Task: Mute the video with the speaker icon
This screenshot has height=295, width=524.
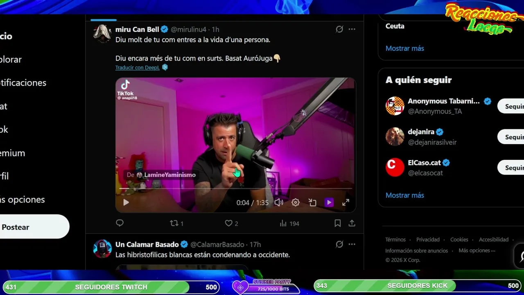Action: [279, 202]
